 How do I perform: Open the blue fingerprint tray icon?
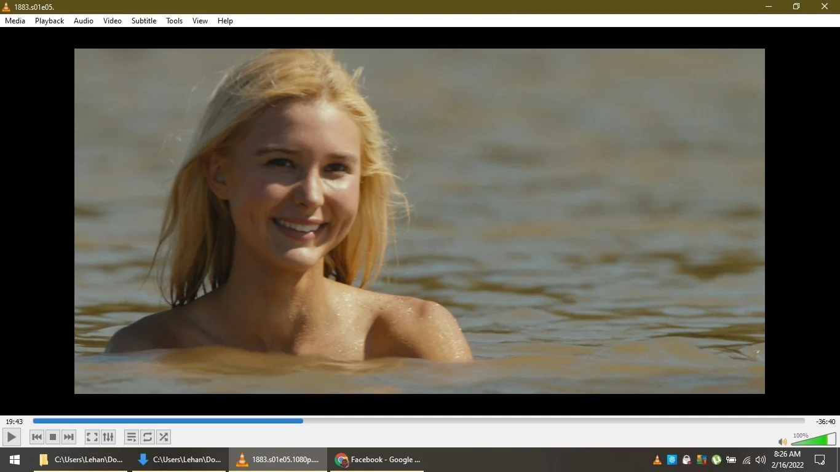pyautogui.click(x=672, y=460)
